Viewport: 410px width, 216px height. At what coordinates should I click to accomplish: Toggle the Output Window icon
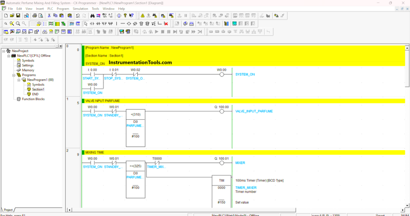[12, 32]
